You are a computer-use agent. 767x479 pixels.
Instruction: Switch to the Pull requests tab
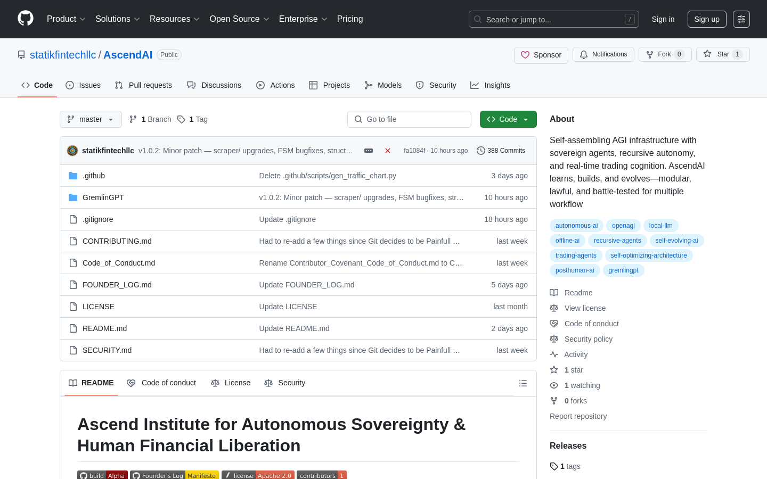pos(143,85)
